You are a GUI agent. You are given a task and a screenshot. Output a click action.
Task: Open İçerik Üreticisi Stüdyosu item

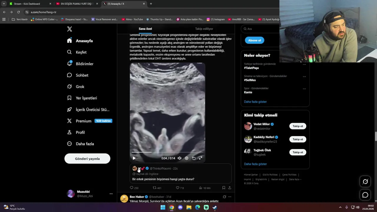(88, 110)
